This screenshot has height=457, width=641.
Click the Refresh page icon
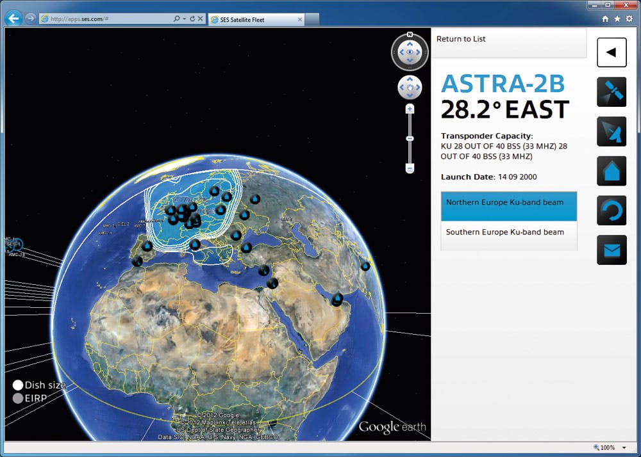coord(192,19)
